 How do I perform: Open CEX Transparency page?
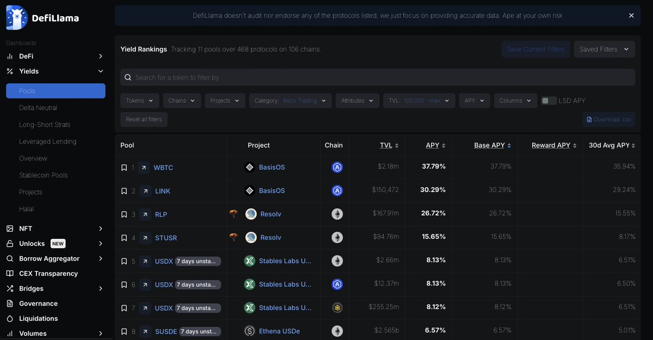point(48,274)
